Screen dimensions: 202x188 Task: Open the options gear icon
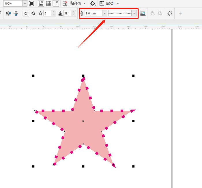click(93, 3)
